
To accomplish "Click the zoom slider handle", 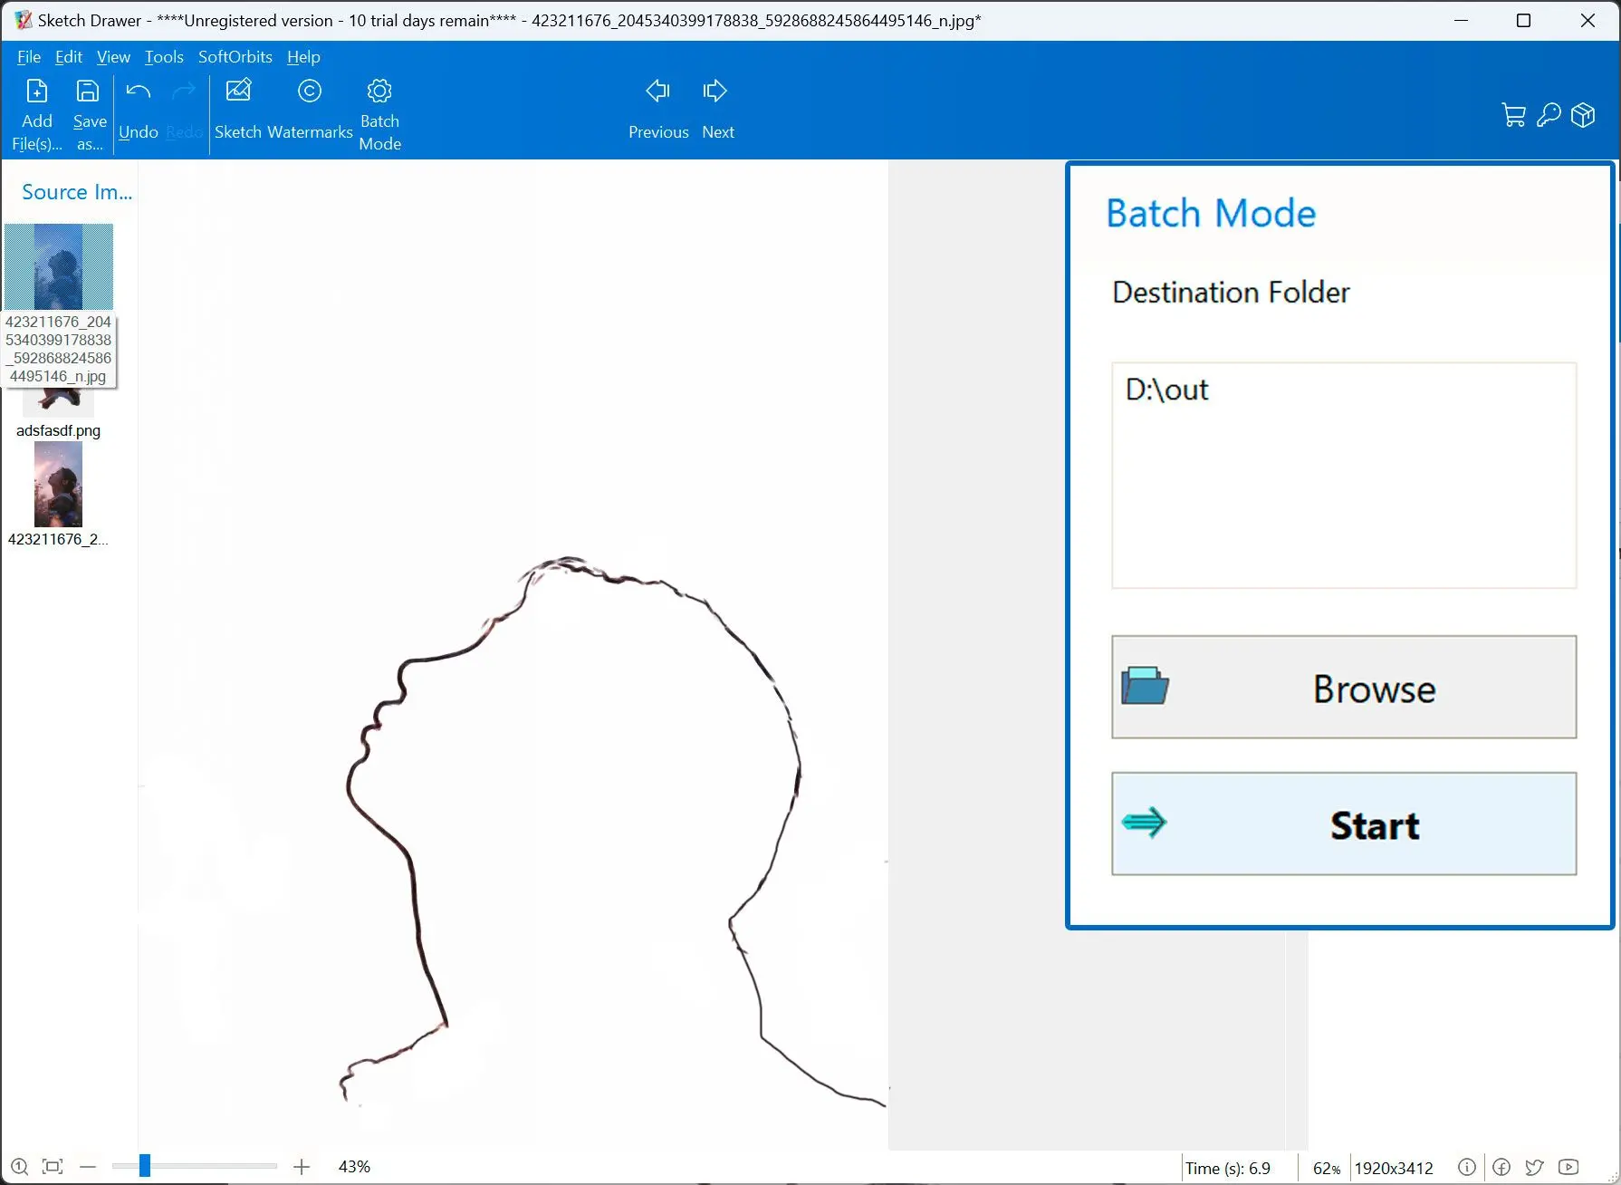I will click(x=144, y=1166).
